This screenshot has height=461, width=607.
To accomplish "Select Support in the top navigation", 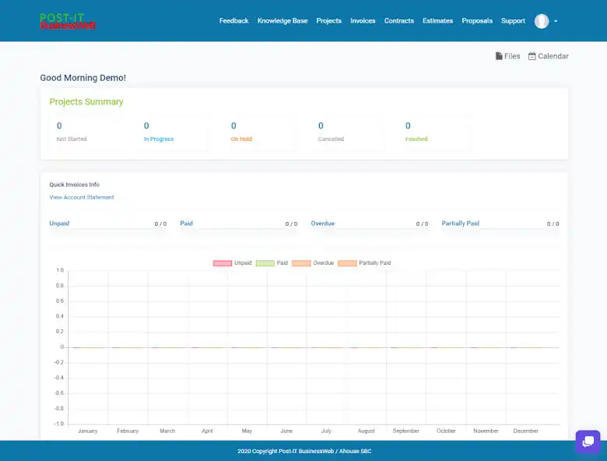I will 513,21.
